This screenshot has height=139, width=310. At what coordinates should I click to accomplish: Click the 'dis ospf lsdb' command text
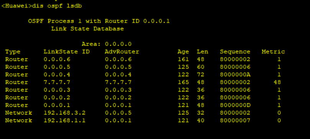coord(57,6)
